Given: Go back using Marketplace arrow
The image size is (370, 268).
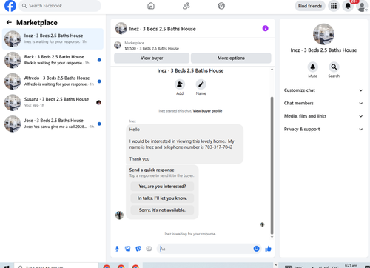Looking at the screenshot, I should tap(9, 22).
